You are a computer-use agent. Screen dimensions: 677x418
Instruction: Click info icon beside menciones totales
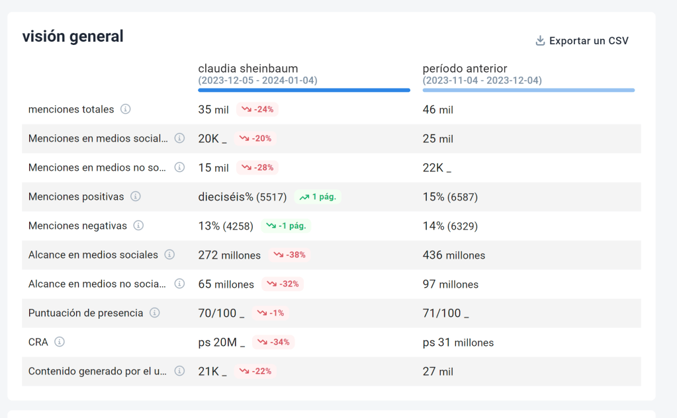[126, 109]
